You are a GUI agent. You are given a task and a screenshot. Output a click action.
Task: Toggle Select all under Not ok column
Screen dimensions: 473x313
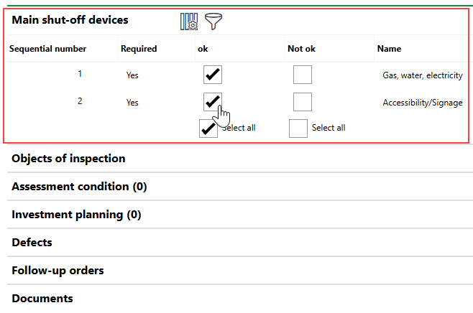pos(298,128)
